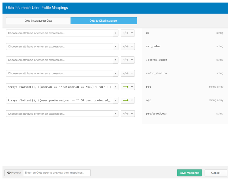The image size is (231, 182).
Task: Click the green arrow icon for req
Action: tap(126, 87)
